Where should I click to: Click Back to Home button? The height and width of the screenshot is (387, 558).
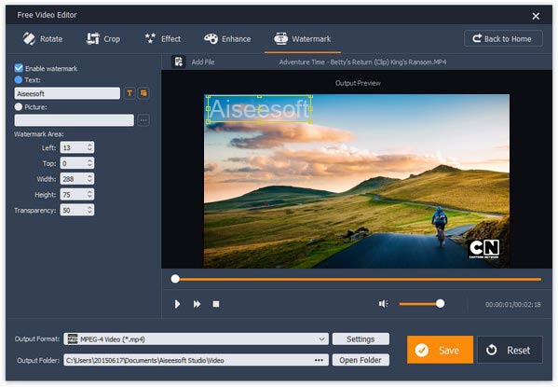coord(503,38)
